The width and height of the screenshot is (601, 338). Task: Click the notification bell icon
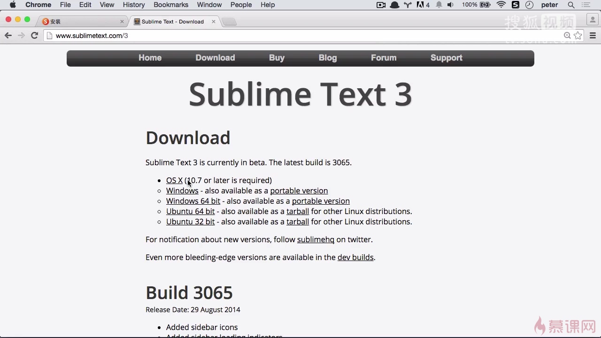[439, 5]
